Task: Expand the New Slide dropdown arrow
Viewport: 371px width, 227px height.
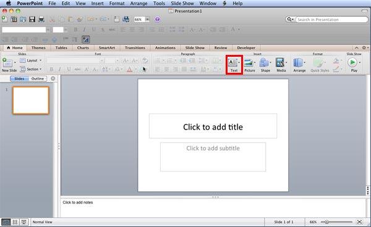Action: point(15,62)
